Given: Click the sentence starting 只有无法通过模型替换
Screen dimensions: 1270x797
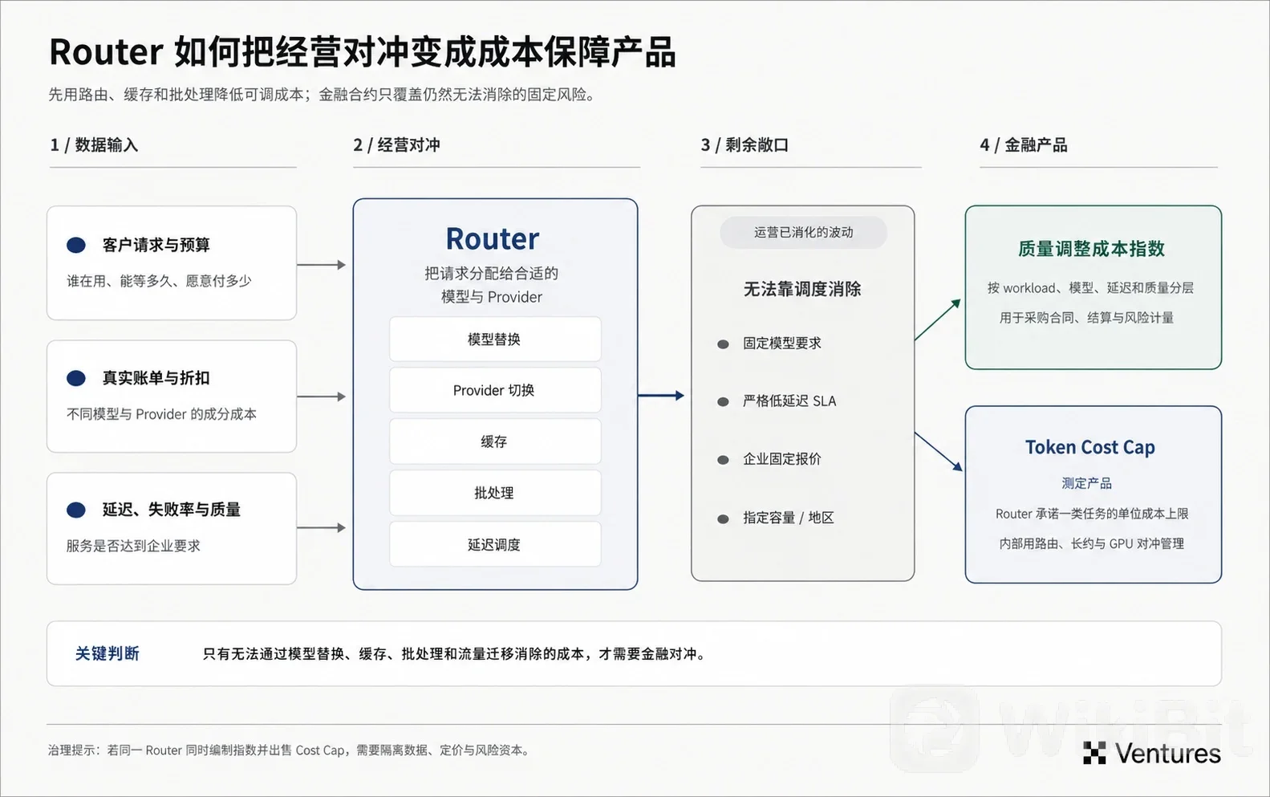Looking at the screenshot, I should 456,654.
